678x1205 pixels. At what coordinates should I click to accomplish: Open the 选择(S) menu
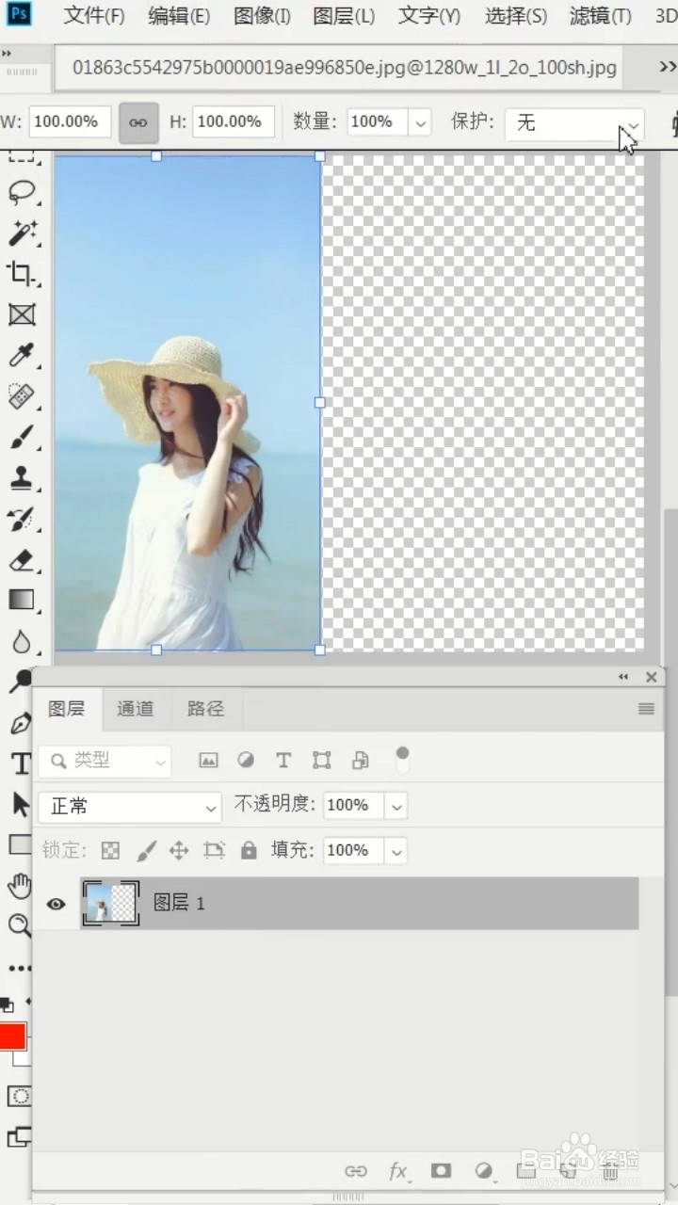coord(516,16)
